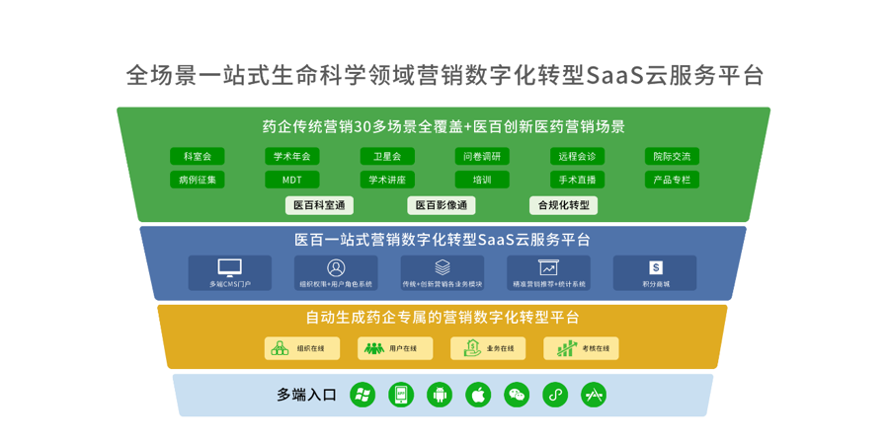Click the house-in-hand icon beside 业务在线
Screen dimensions: 888x441
(472, 348)
